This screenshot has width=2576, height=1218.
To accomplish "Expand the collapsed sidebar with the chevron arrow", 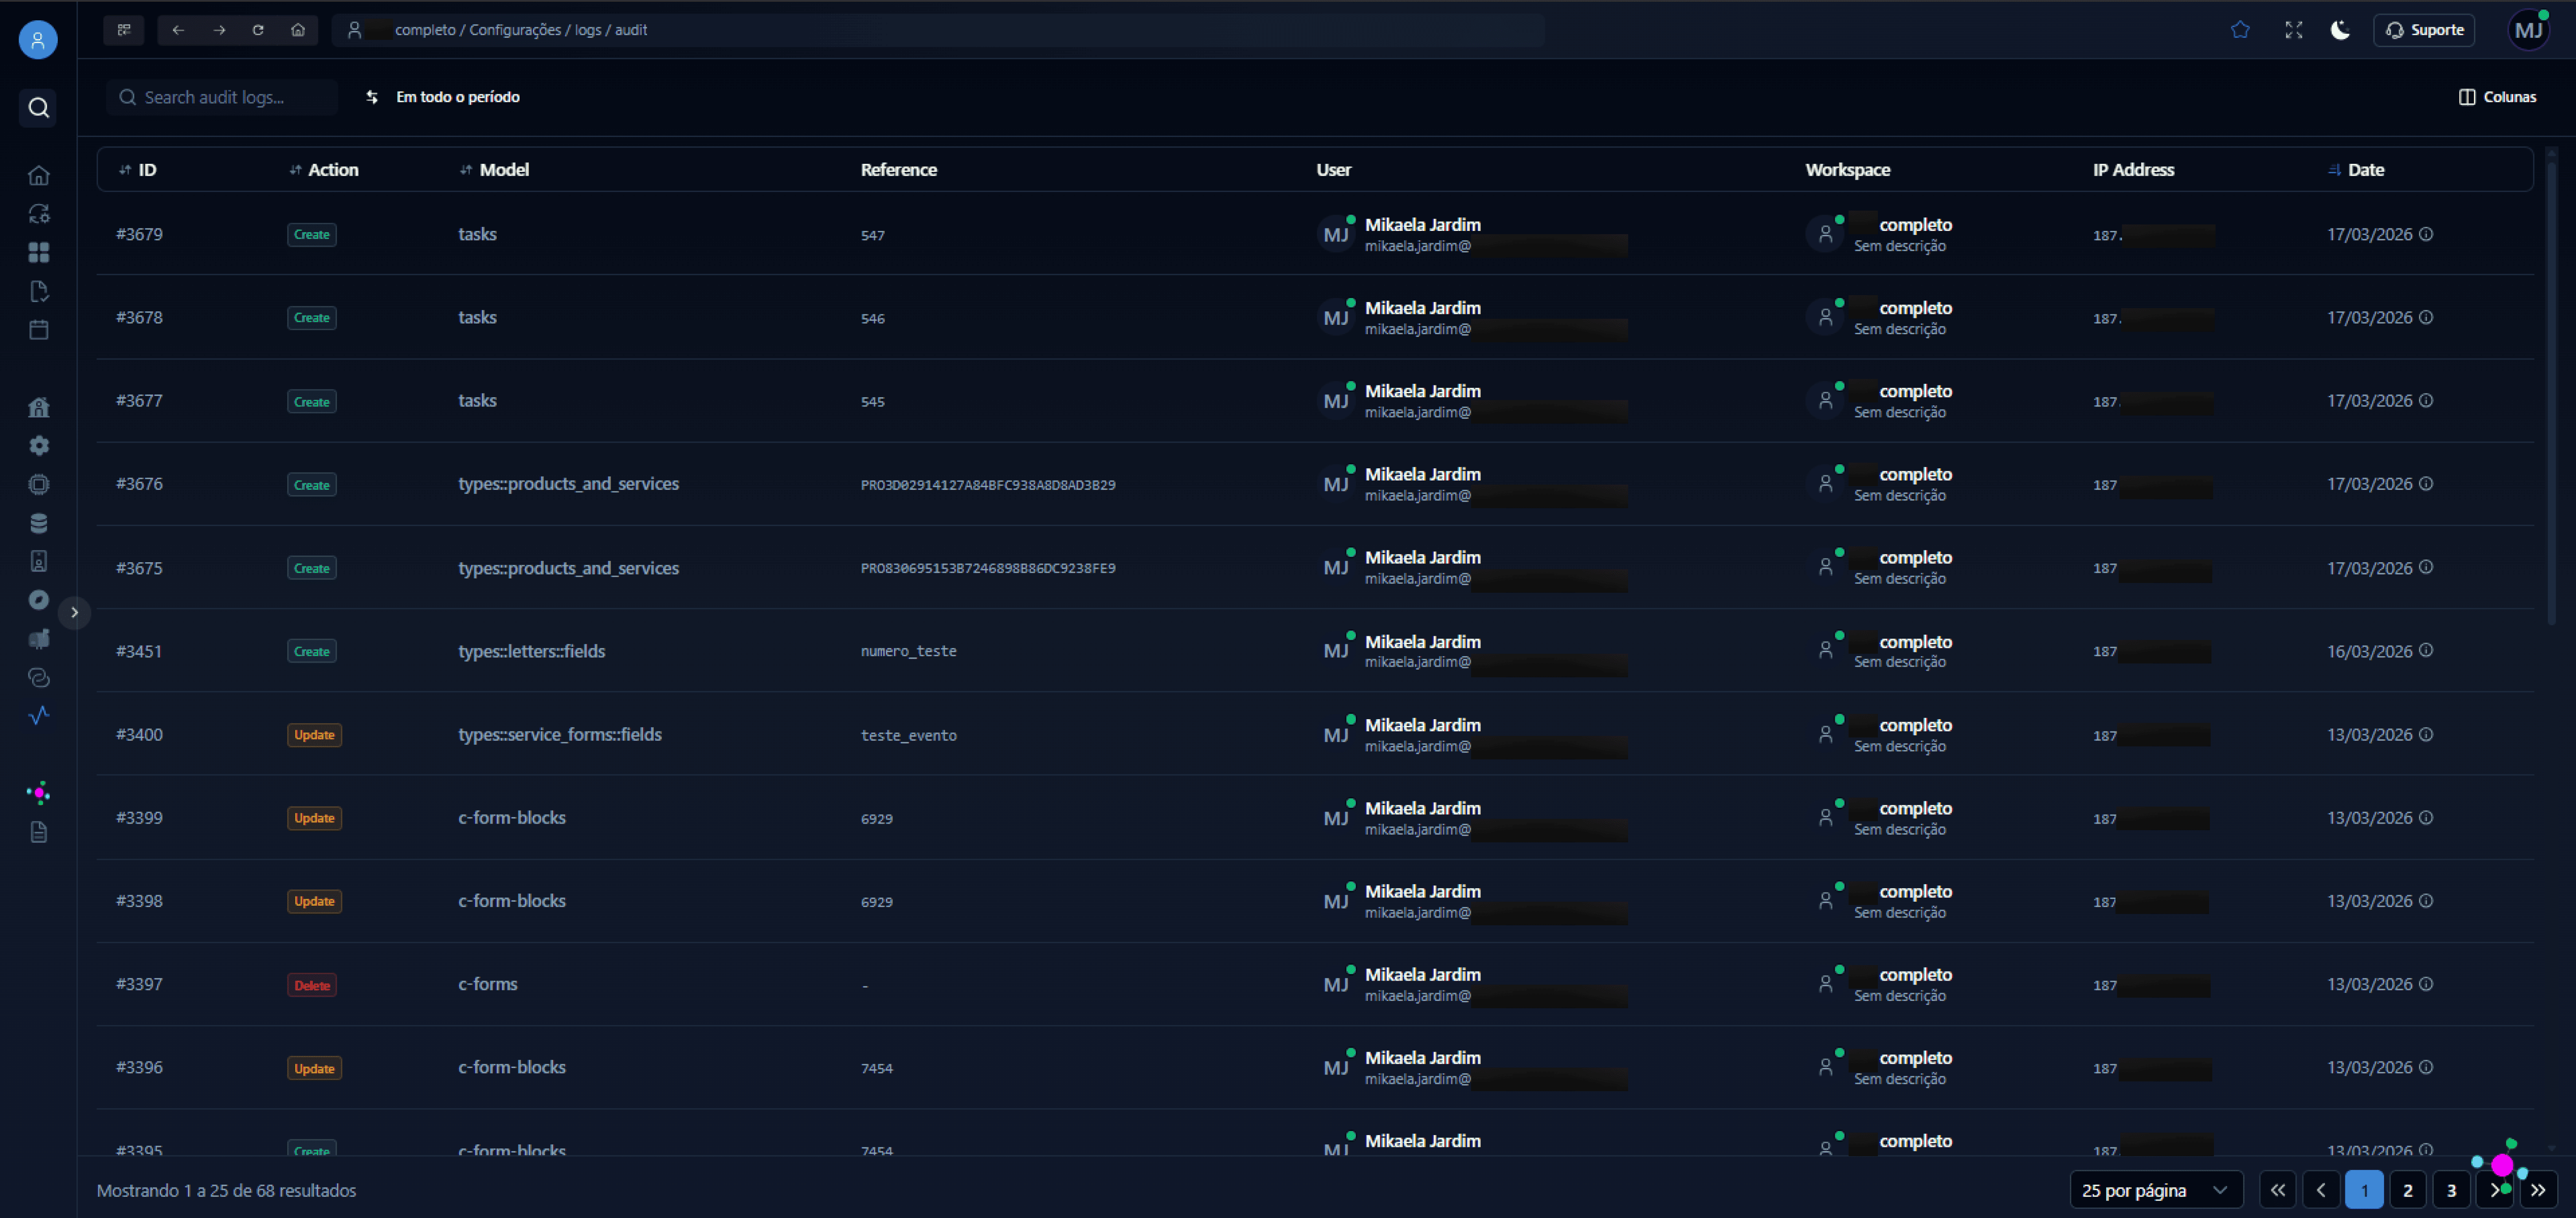I will point(75,613).
